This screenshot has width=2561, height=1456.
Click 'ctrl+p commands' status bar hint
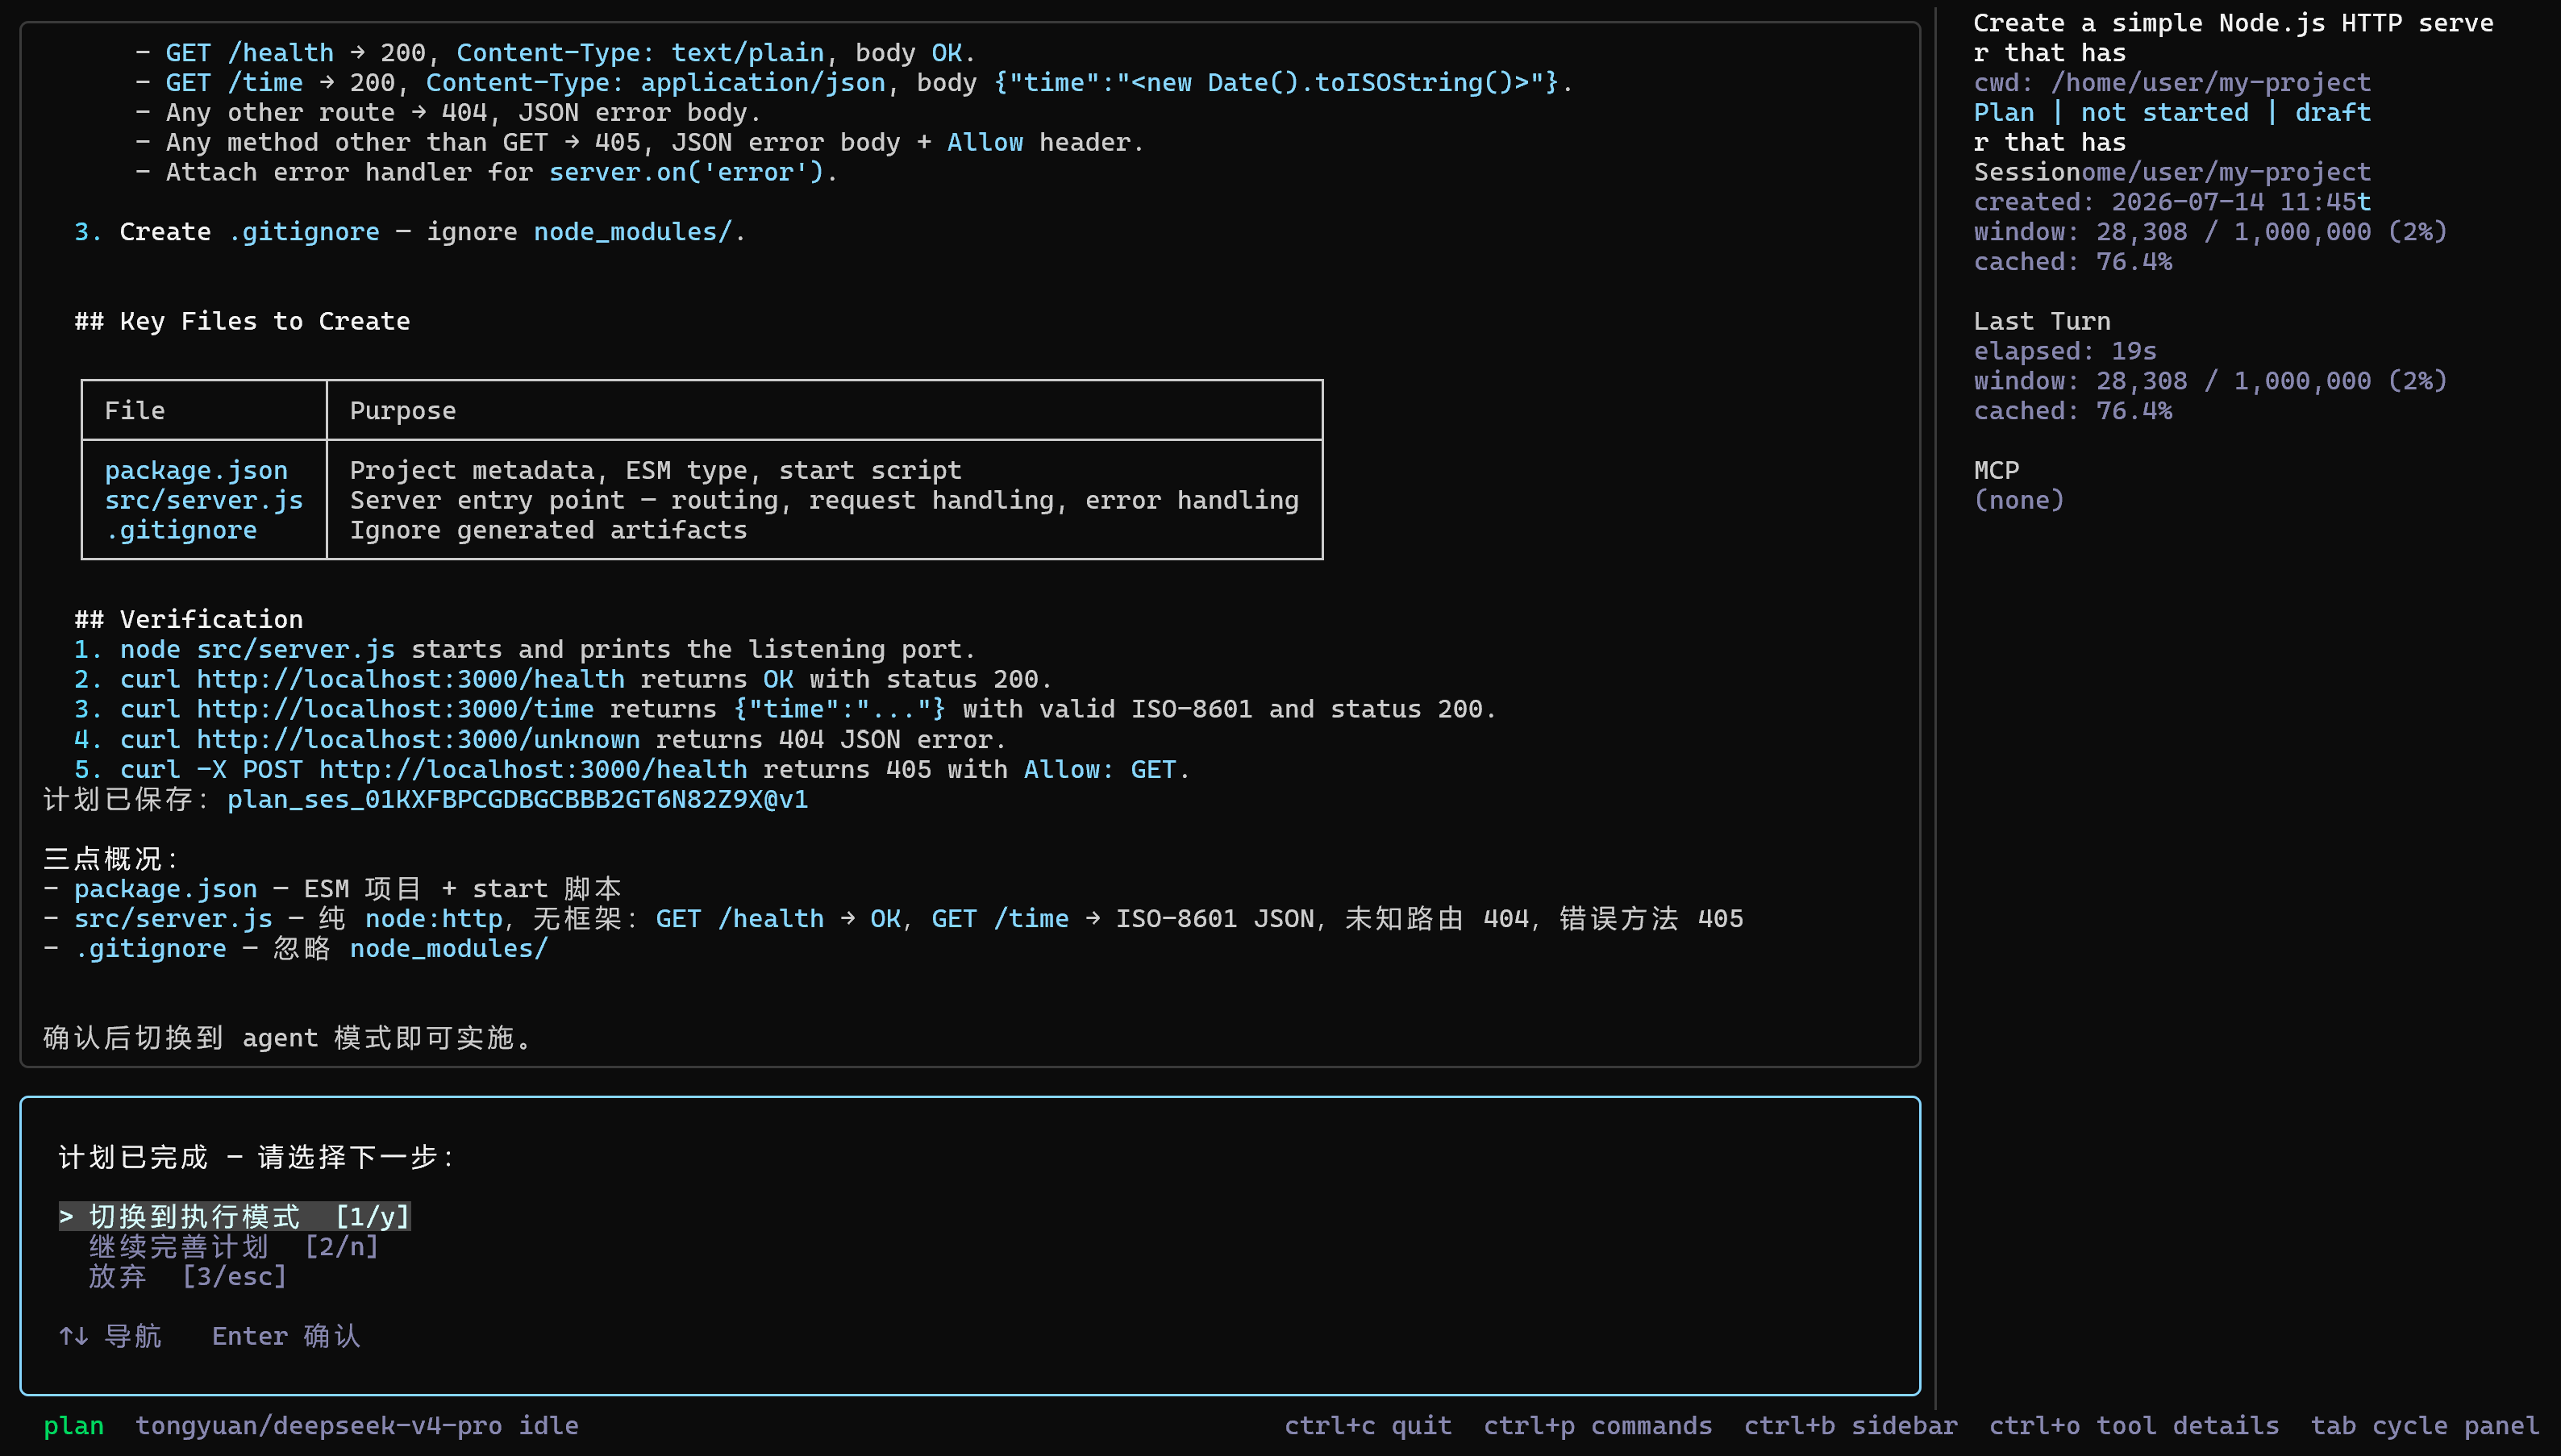tap(1597, 1425)
